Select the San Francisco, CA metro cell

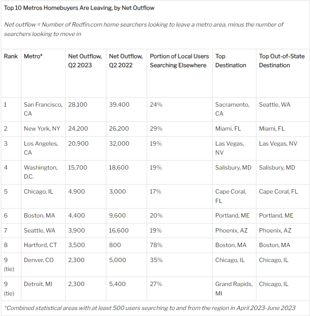(43, 109)
